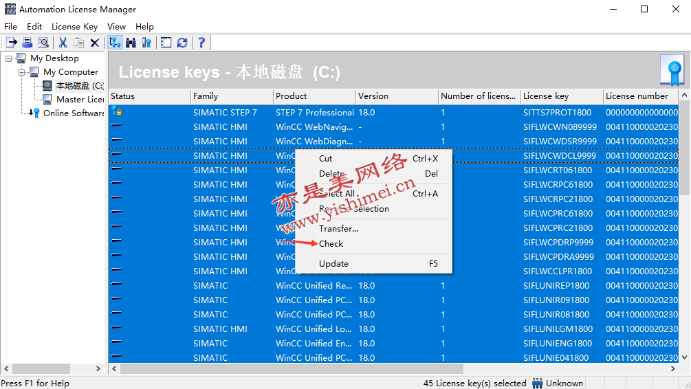This screenshot has width=691, height=389.
Task: Click the large license ribbon badge in the header
Action: pos(672,70)
